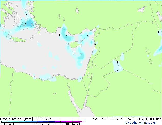162x125 pixels.
Task: Click the '5' legend scale label
Action: point(25,124)
